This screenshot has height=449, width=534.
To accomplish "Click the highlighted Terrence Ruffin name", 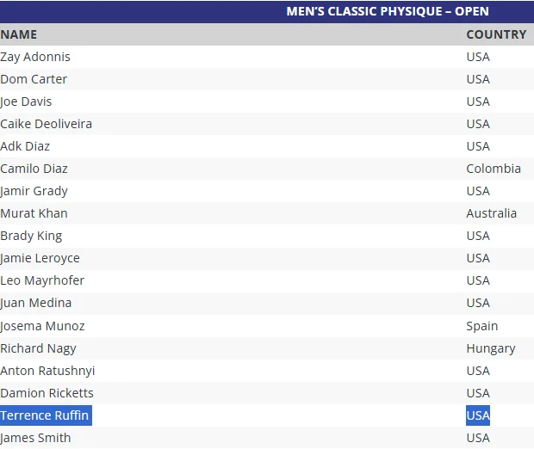I will tap(45, 415).
